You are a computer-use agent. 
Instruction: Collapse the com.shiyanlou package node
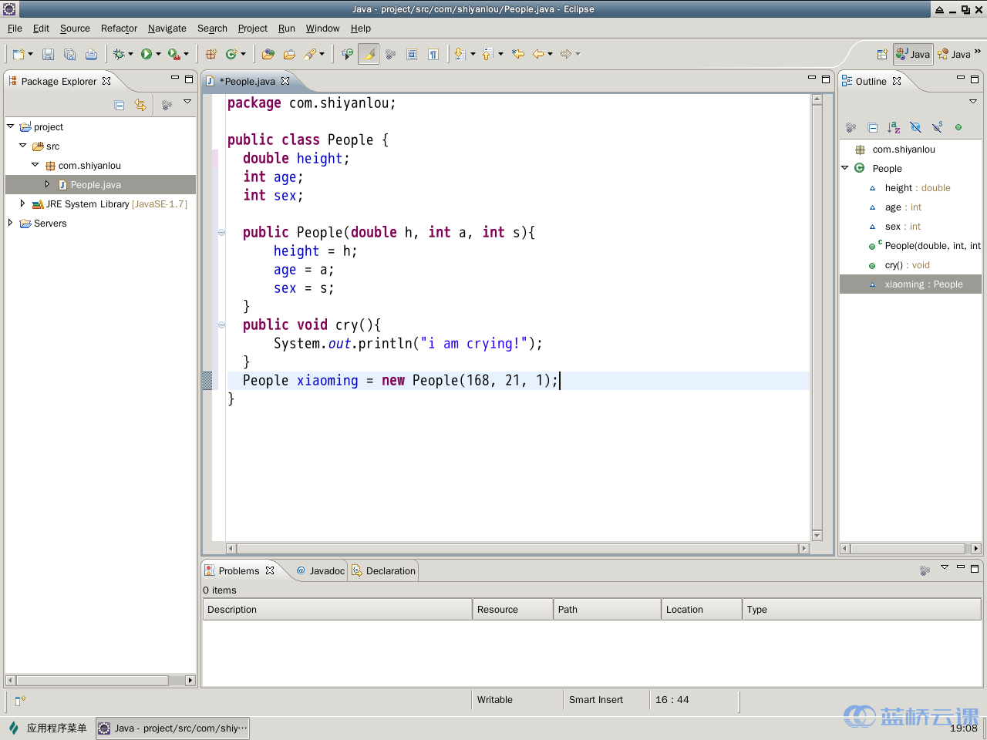35,164
